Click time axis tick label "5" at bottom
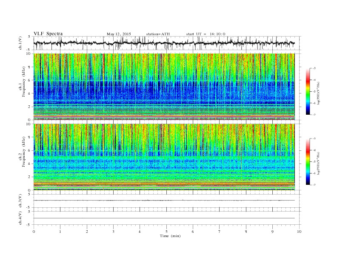 pyautogui.click(x=166, y=232)
